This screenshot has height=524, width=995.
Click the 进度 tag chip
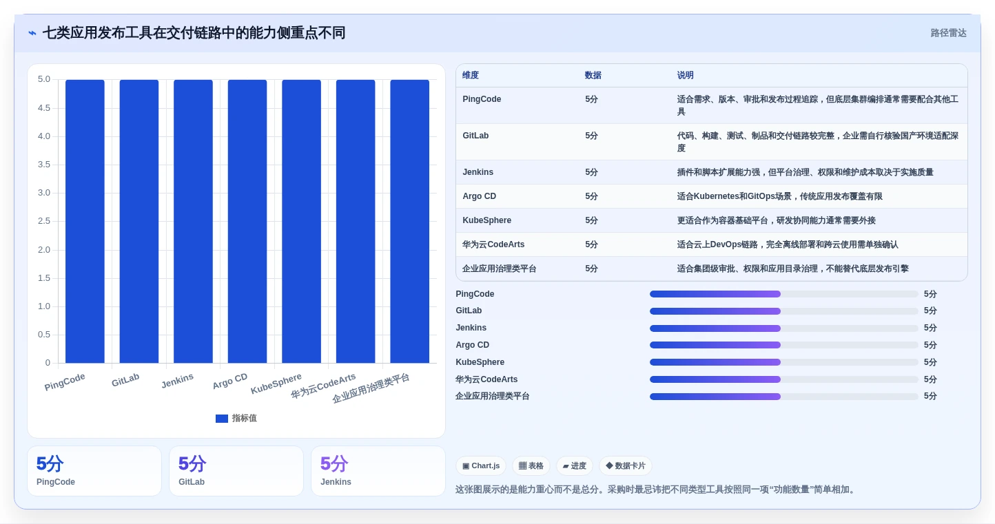(x=575, y=466)
